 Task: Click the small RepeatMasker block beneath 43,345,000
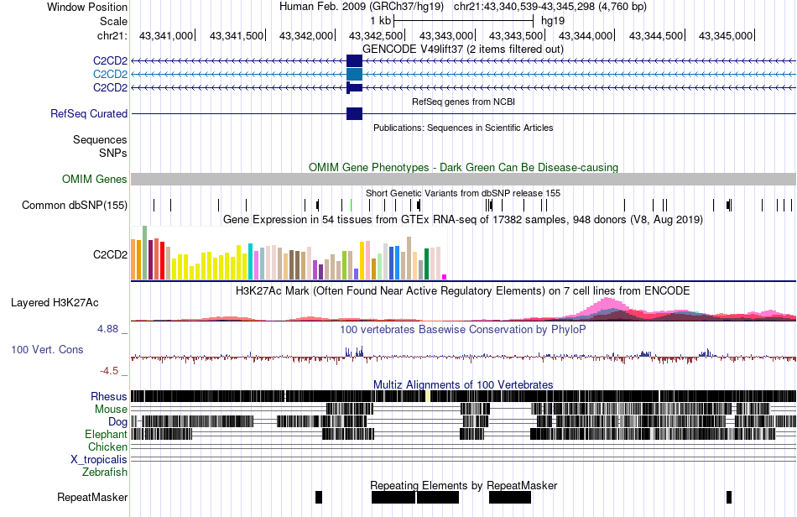pyautogui.click(x=729, y=497)
